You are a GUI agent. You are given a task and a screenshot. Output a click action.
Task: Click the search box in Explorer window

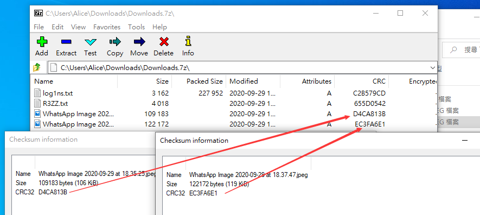(x=462, y=50)
